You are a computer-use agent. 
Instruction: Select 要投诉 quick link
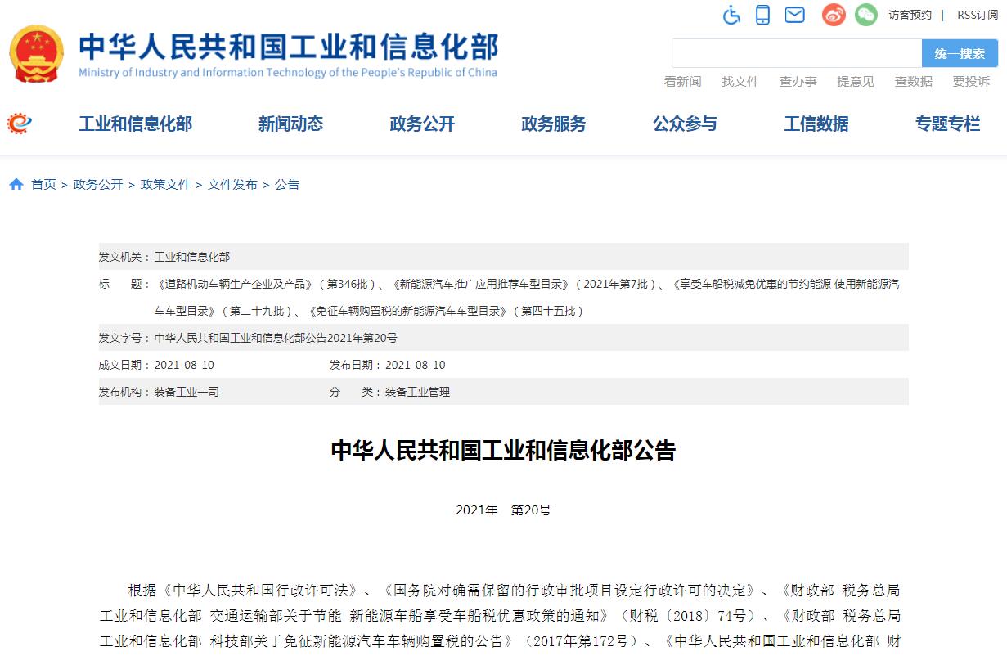click(971, 82)
